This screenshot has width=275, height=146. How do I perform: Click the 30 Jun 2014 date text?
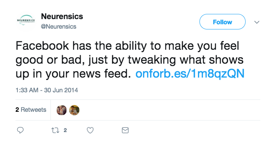pyautogui.click(x=61, y=90)
